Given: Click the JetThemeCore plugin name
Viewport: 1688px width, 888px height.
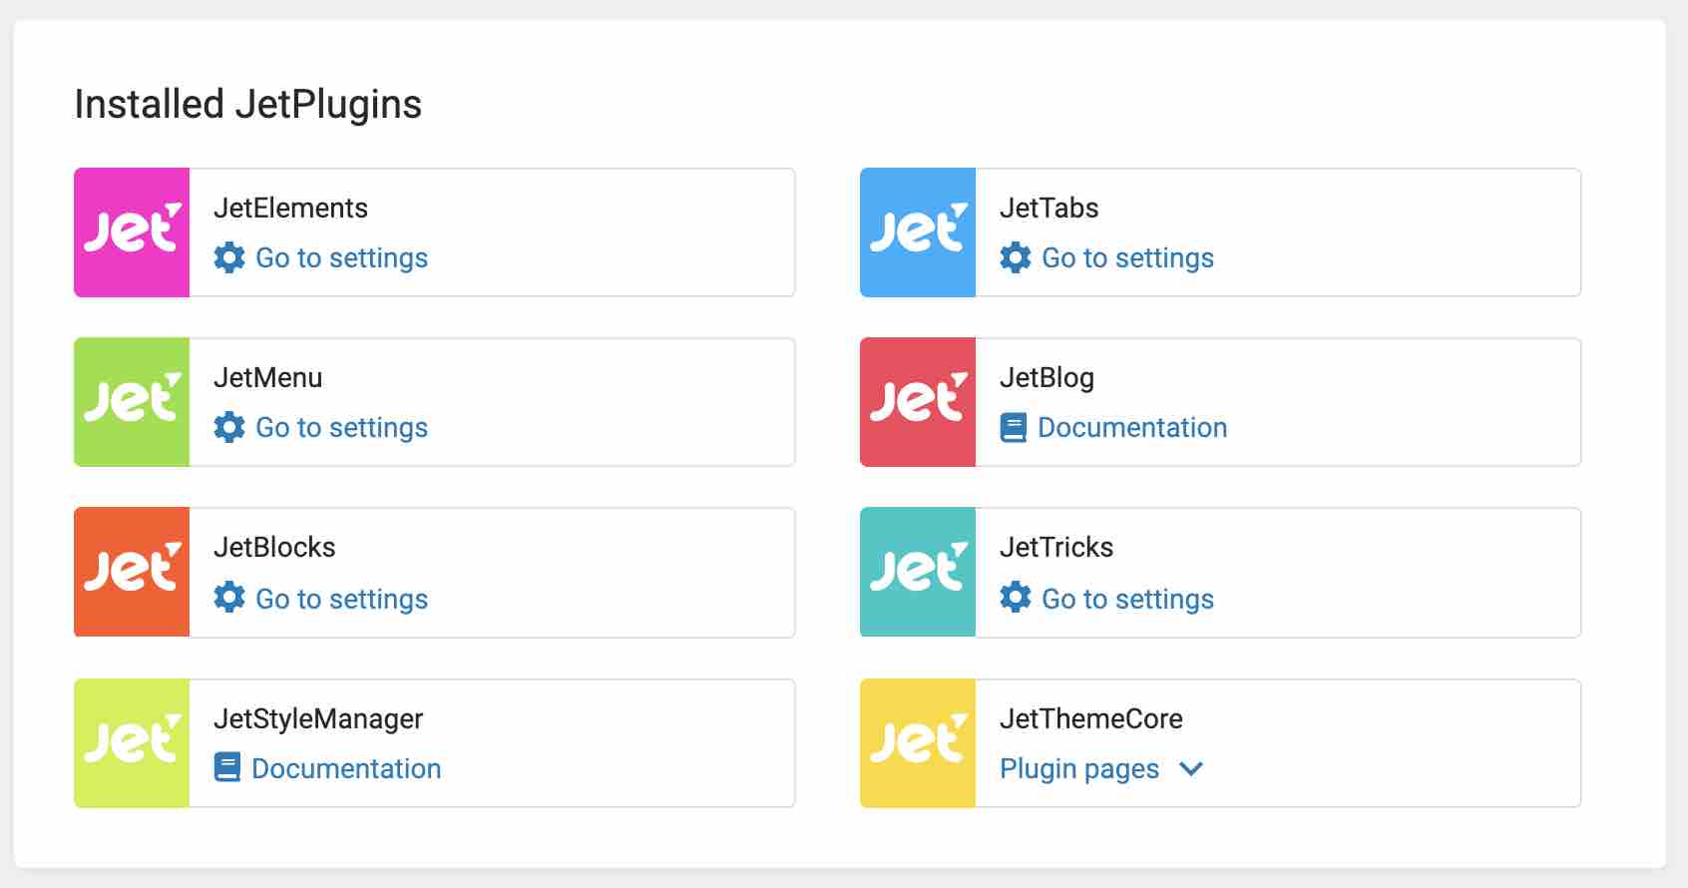Looking at the screenshot, I should click(1091, 718).
